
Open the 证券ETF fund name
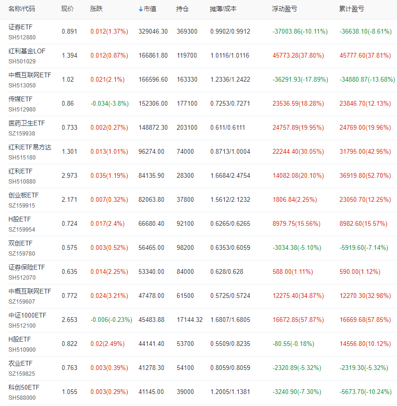(21, 27)
